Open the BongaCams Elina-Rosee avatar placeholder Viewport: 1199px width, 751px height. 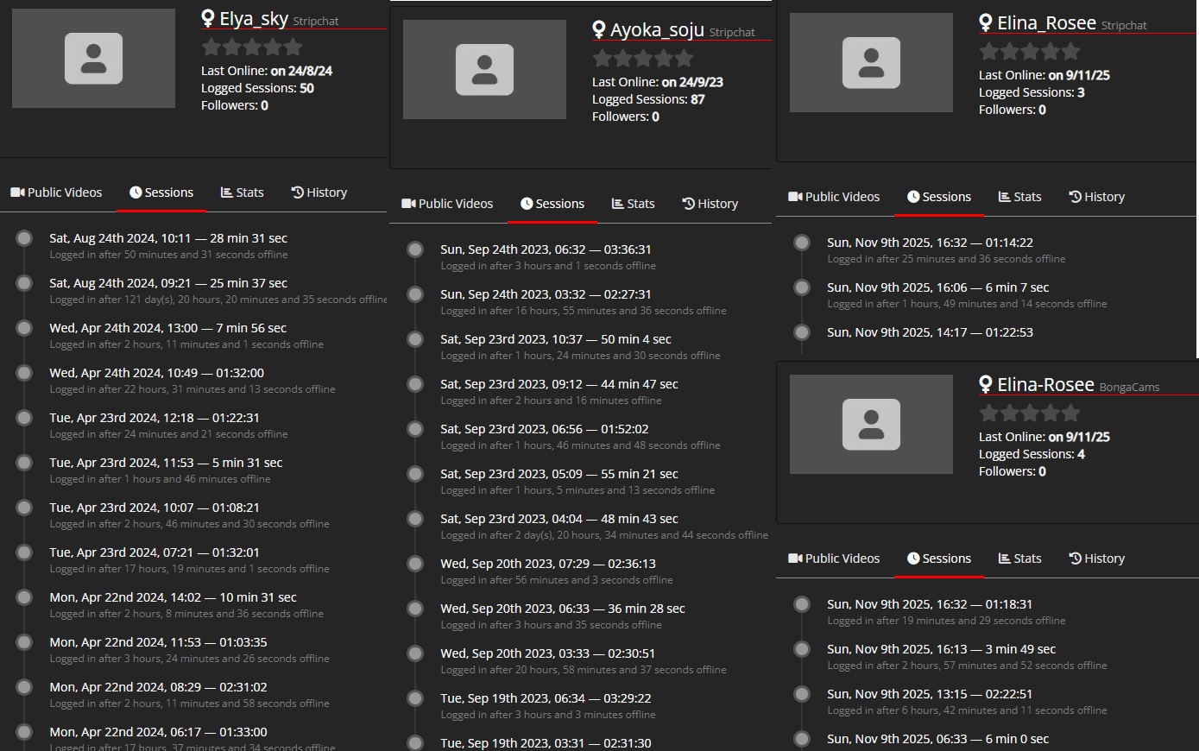[x=871, y=425]
